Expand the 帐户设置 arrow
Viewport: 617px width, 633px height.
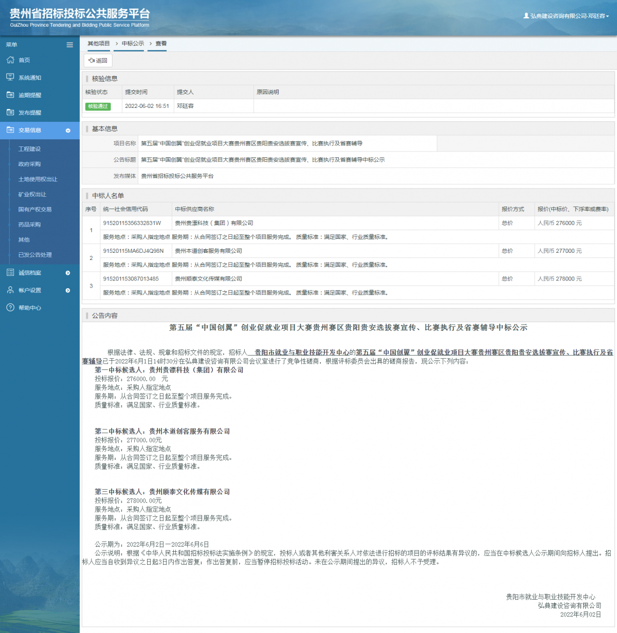pyautogui.click(x=68, y=290)
